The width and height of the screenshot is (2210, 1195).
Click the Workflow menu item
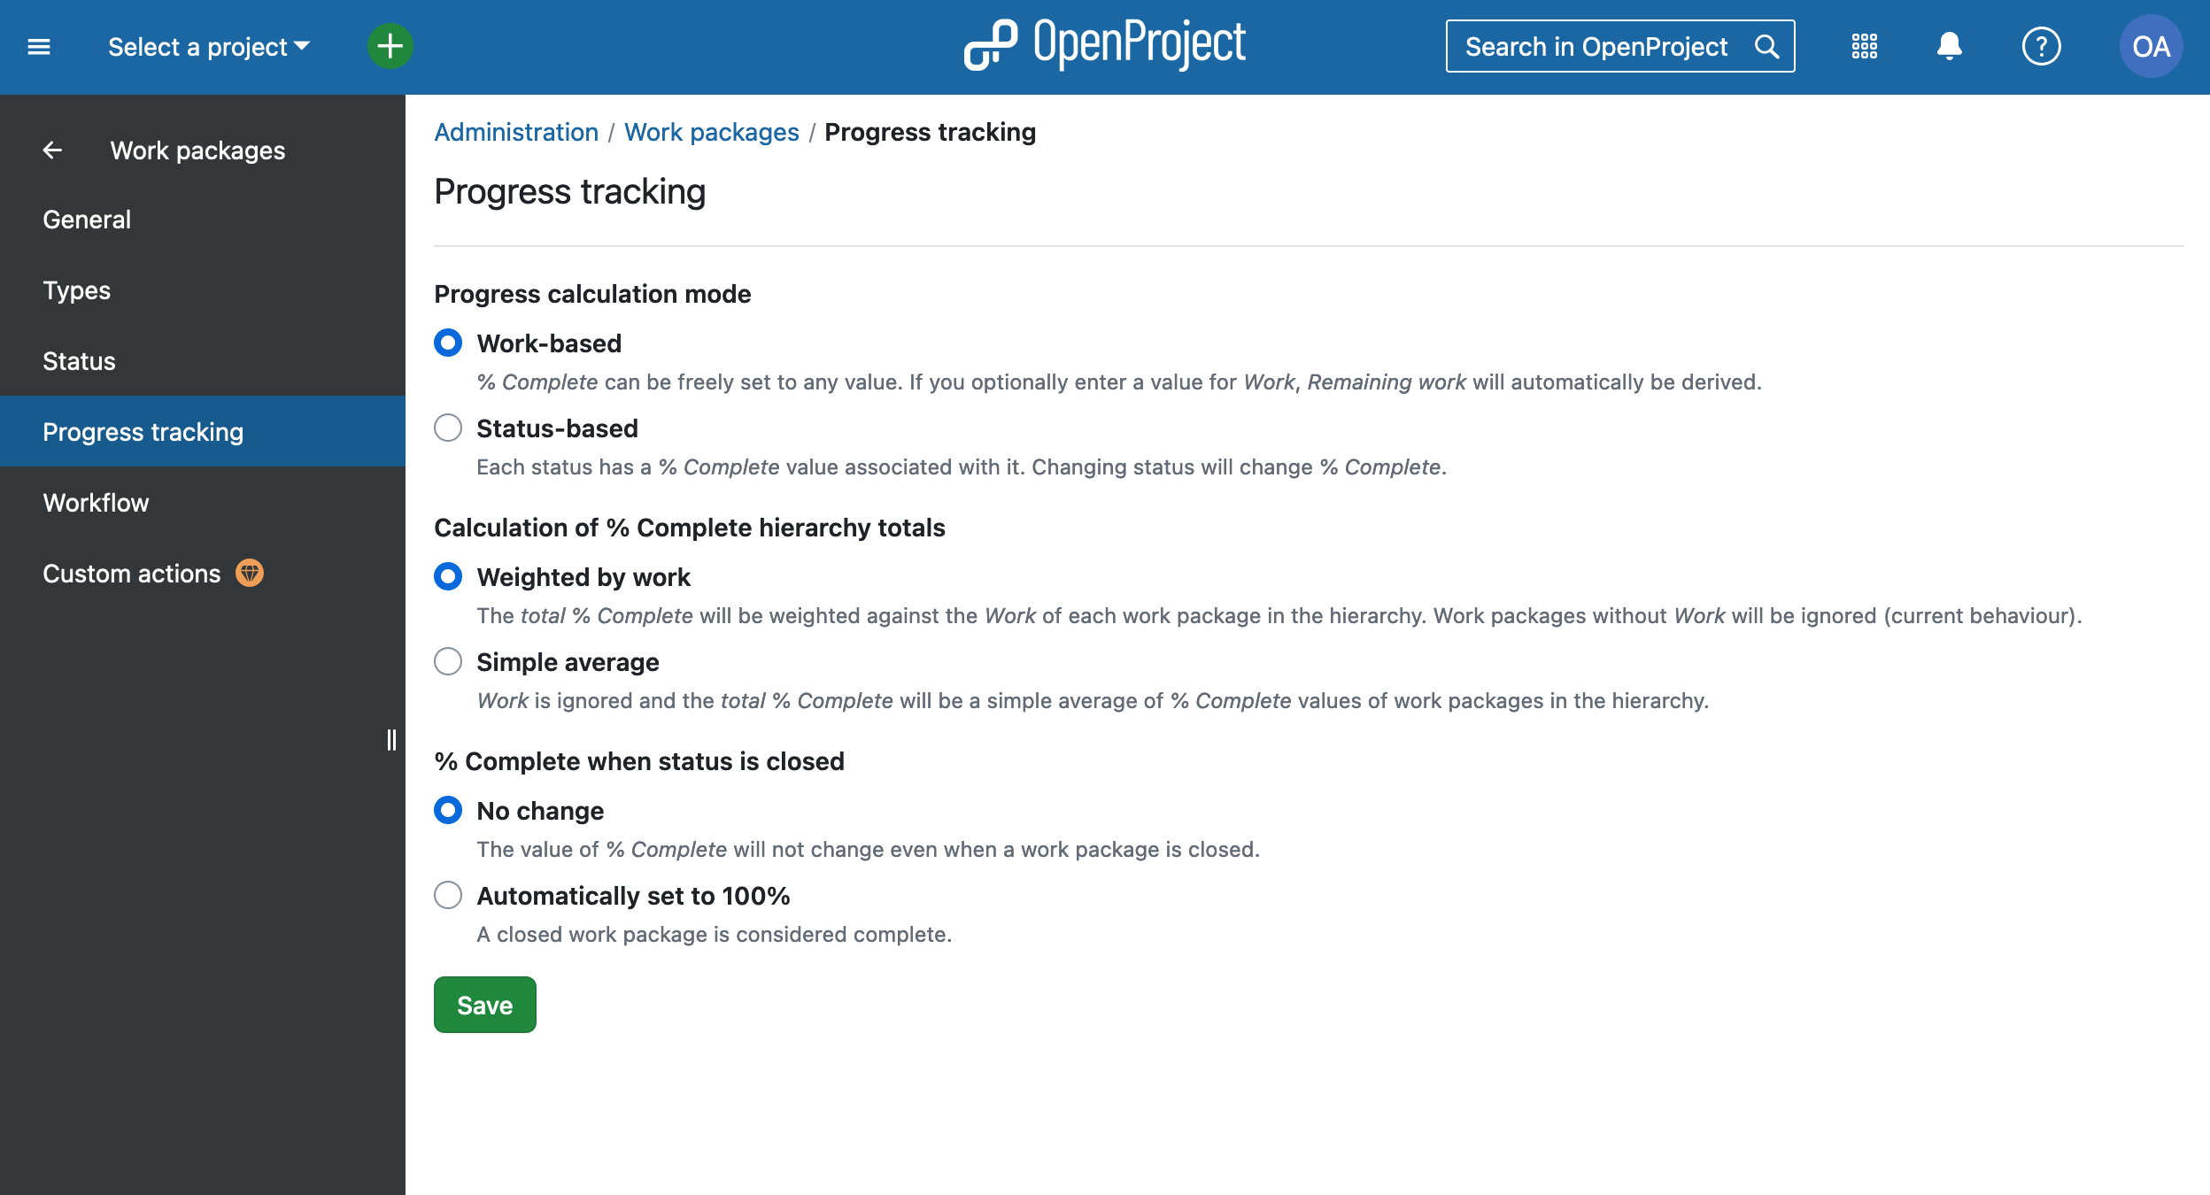[x=96, y=502]
